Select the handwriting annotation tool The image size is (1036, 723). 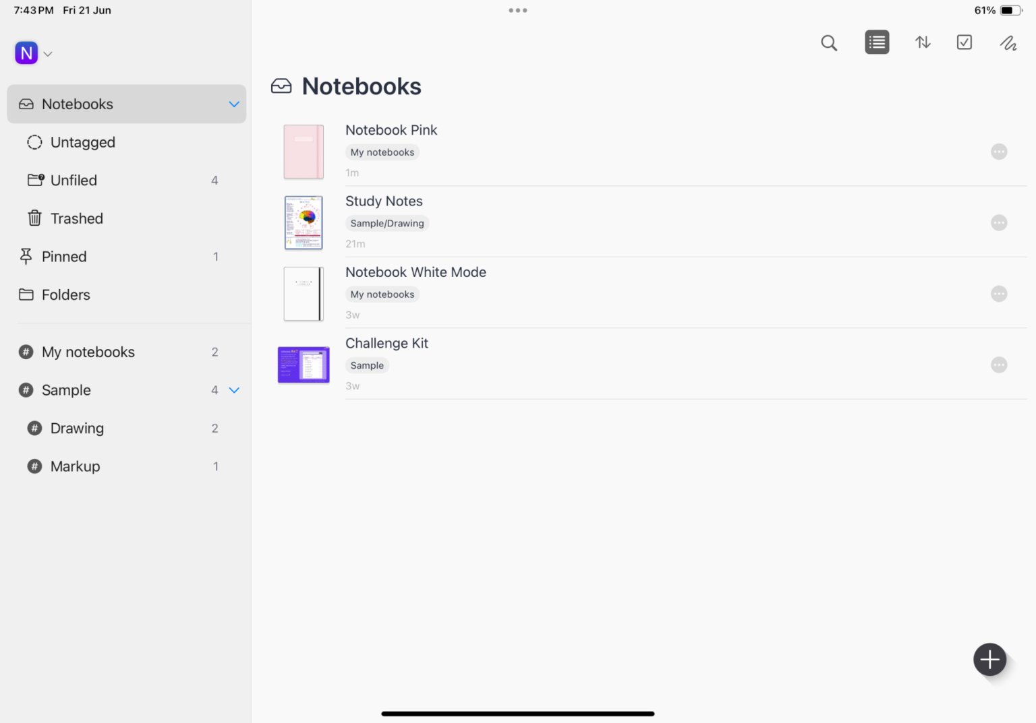pyautogui.click(x=1008, y=42)
